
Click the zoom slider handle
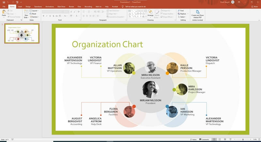(243, 139)
